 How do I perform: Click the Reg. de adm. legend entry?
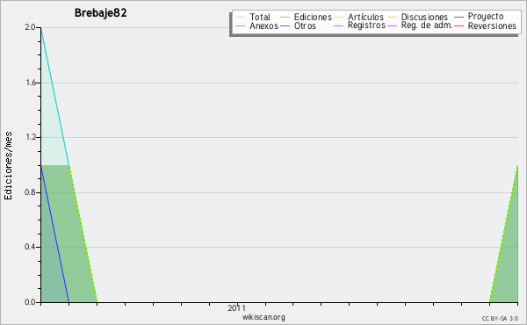420,25
